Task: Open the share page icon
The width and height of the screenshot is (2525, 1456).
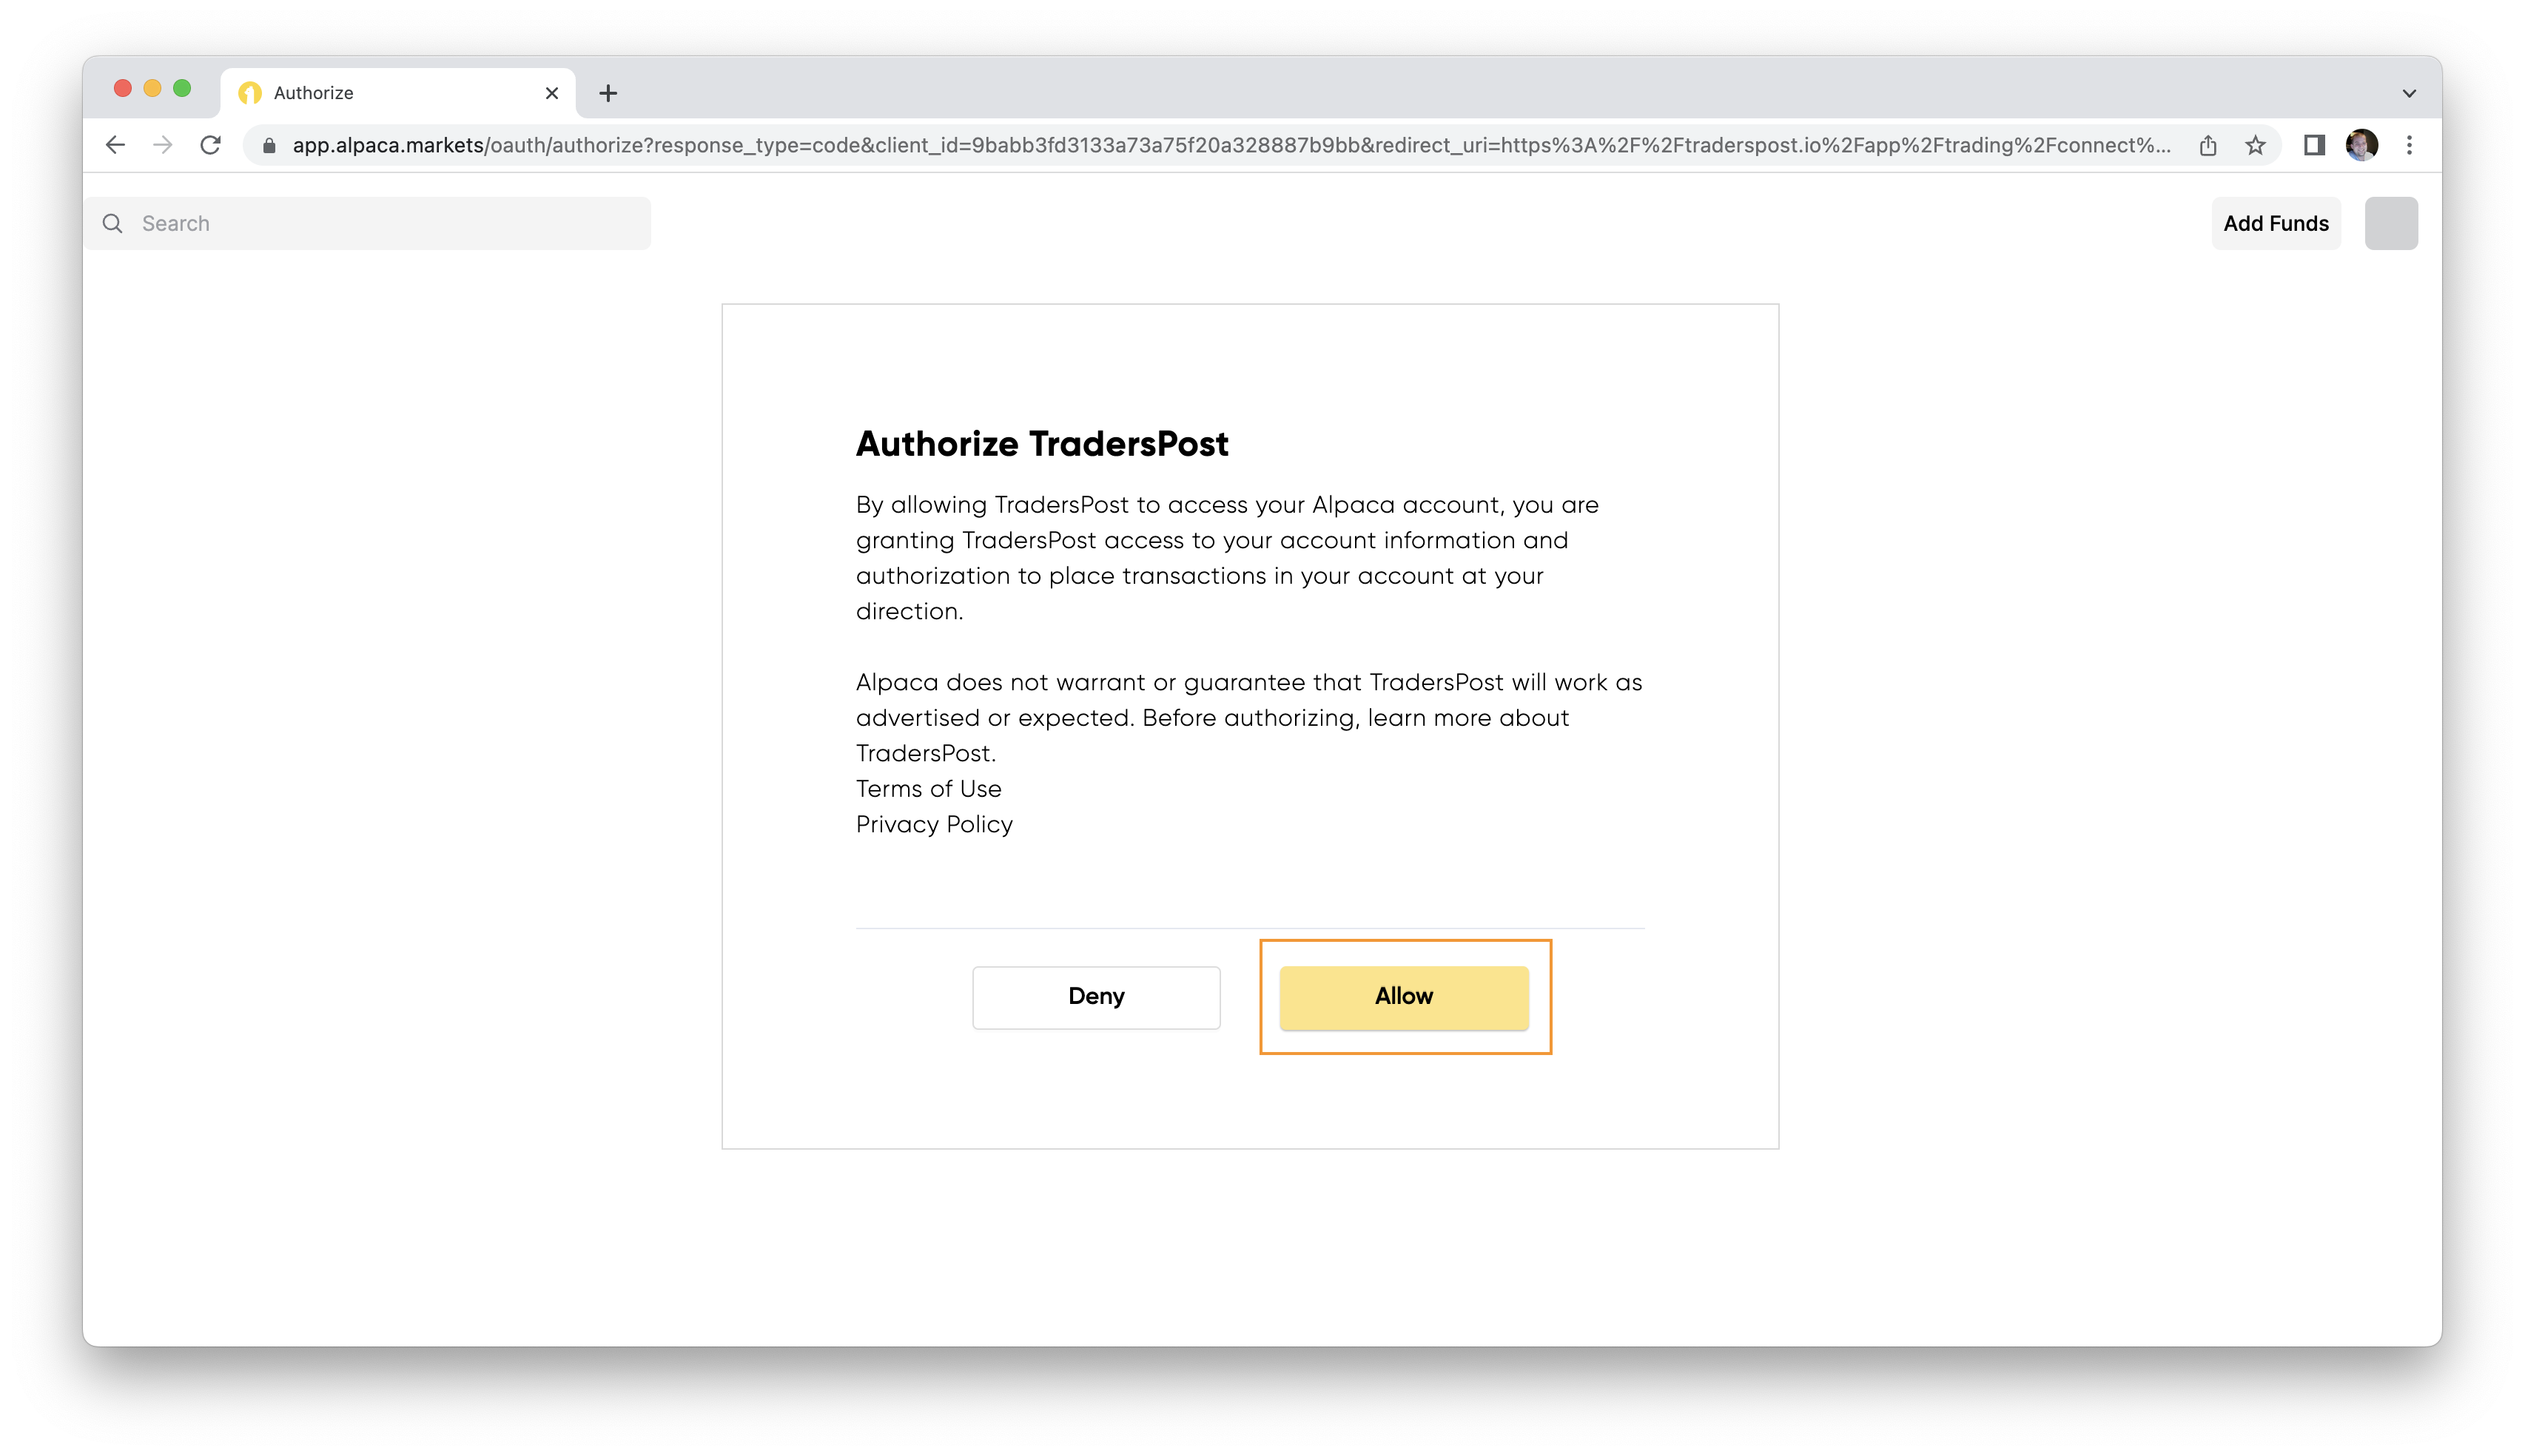Action: coord(2208,146)
